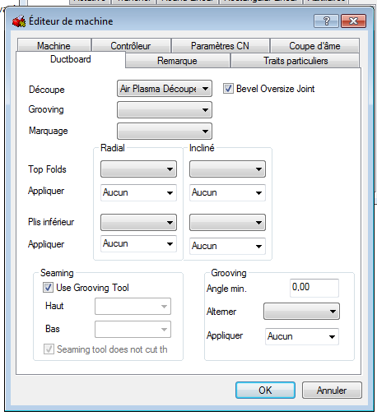Expand the Marquage dropdown
The height and width of the screenshot is (416, 377).
[x=165, y=132]
